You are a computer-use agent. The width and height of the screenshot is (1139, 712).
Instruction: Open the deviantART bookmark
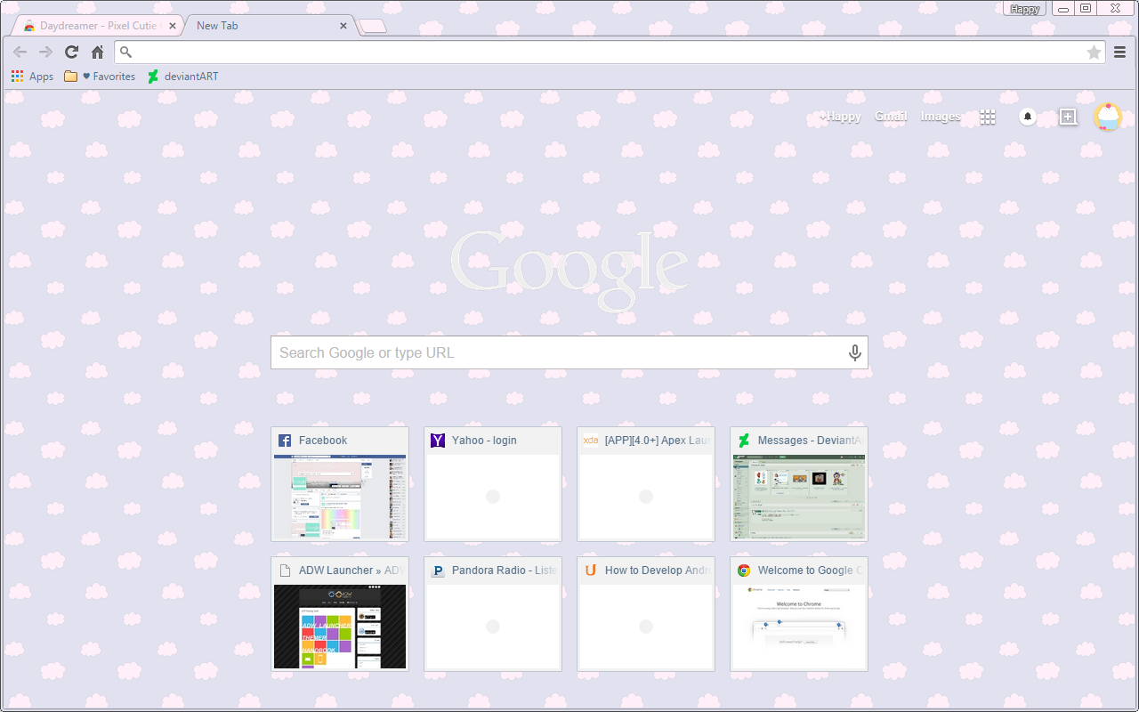pyautogui.click(x=182, y=77)
